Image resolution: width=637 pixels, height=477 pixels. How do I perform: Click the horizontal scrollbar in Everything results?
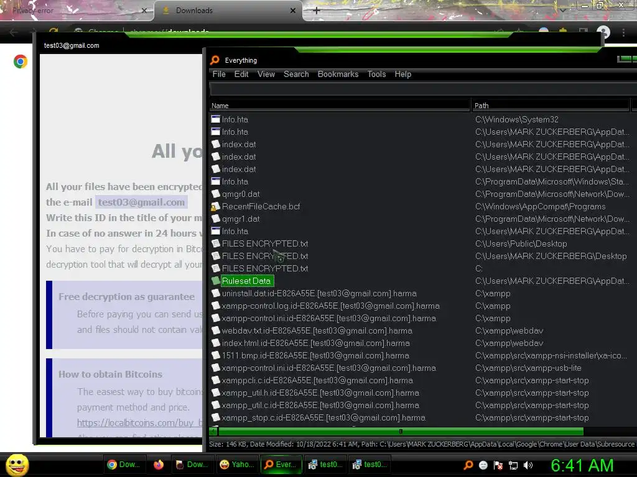point(401,431)
